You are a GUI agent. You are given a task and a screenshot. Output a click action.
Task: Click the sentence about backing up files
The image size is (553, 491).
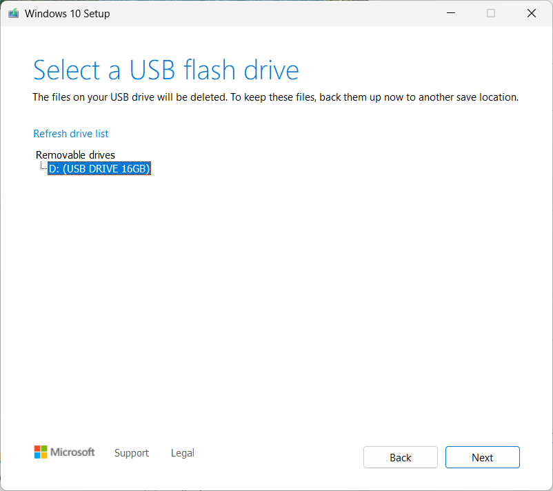coord(374,97)
